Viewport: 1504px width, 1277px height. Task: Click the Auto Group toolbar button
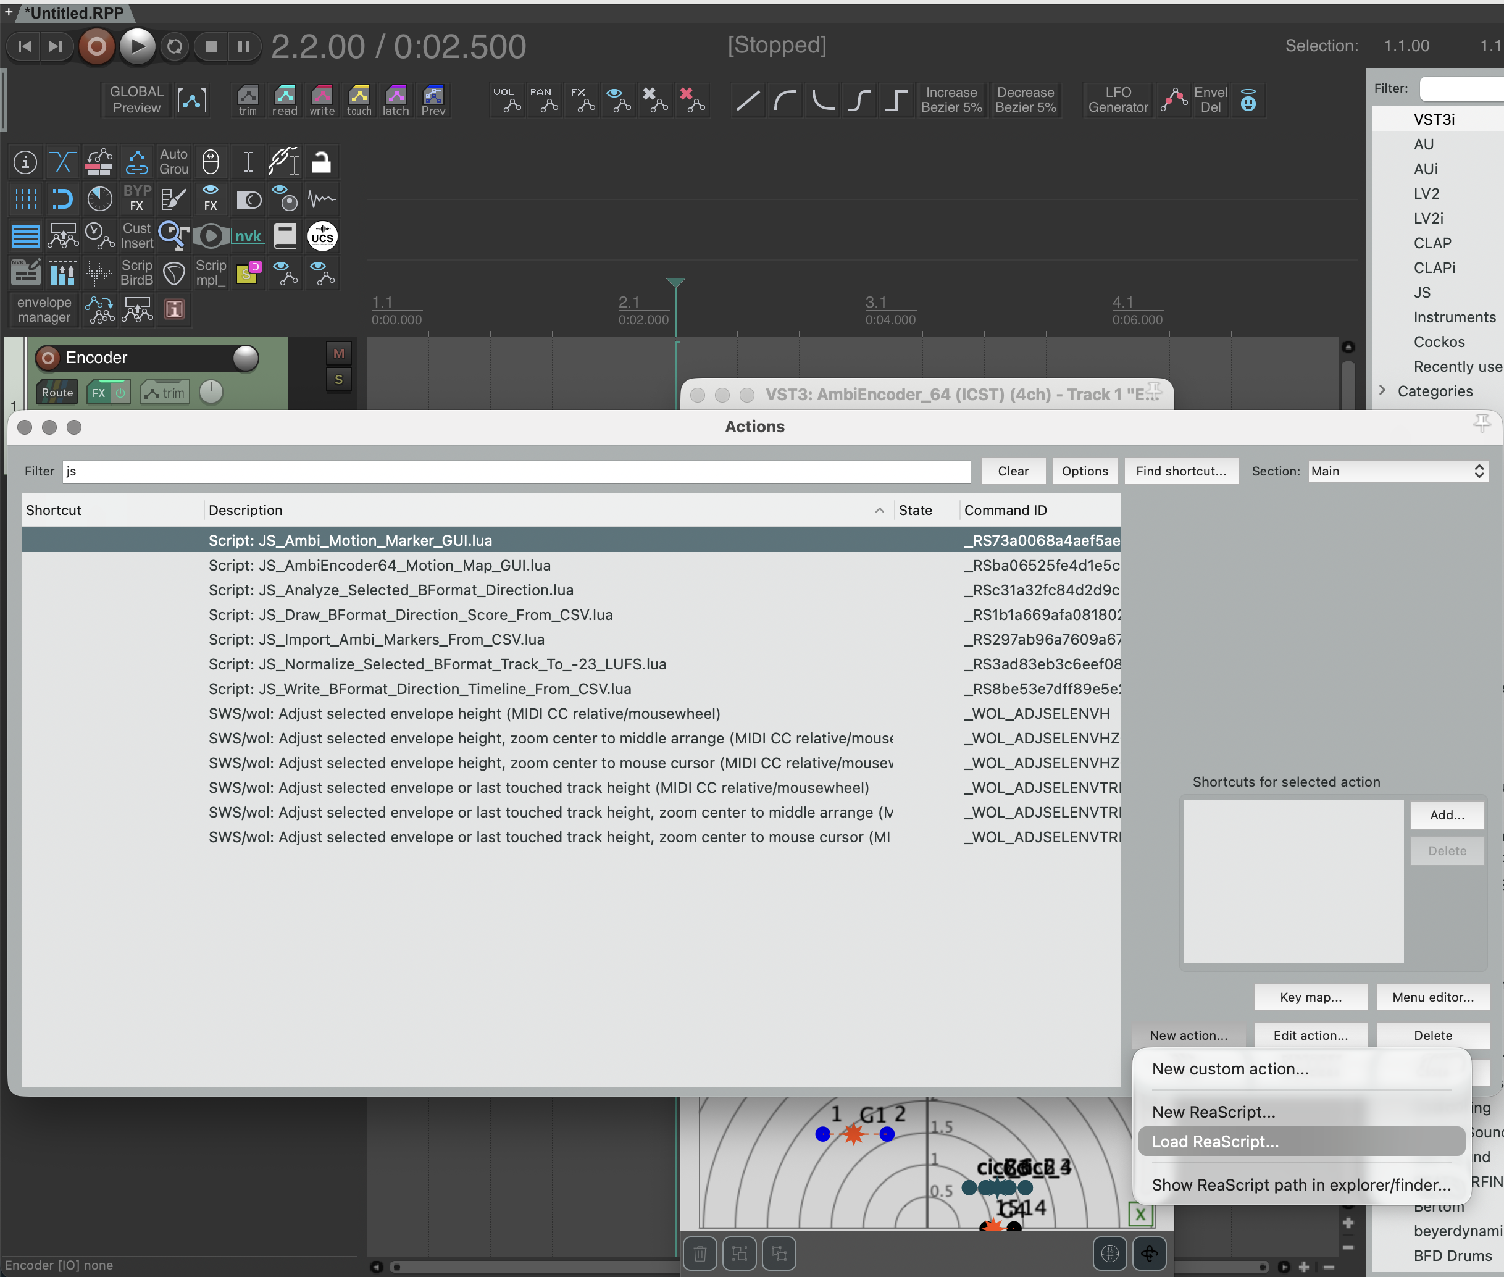[x=173, y=162]
